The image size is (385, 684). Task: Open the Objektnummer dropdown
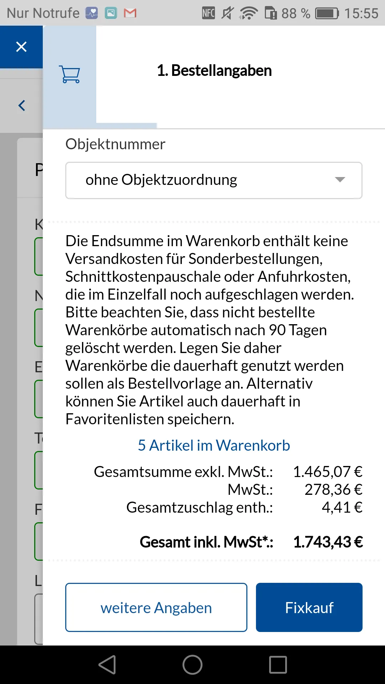[x=214, y=180]
